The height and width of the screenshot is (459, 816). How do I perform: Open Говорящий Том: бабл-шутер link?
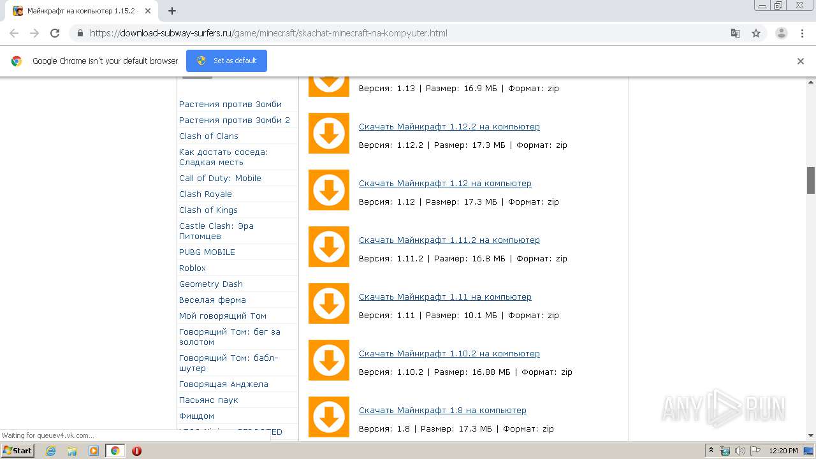tap(229, 363)
